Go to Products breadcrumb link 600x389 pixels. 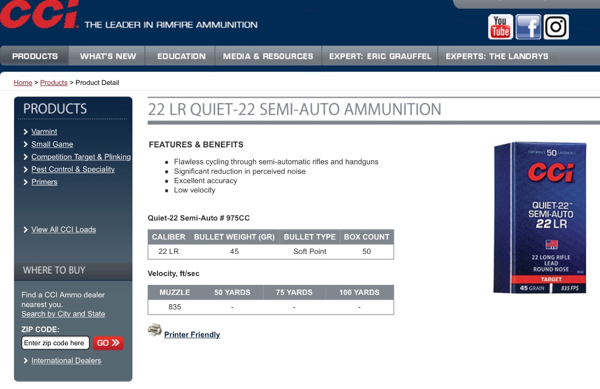[x=53, y=82]
